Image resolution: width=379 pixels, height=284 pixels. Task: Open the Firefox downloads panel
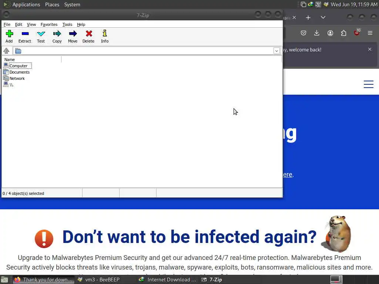(317, 33)
